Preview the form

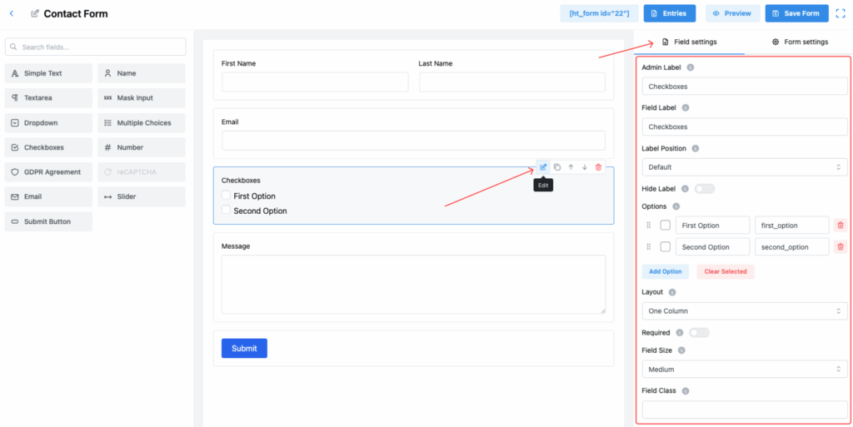tap(733, 13)
